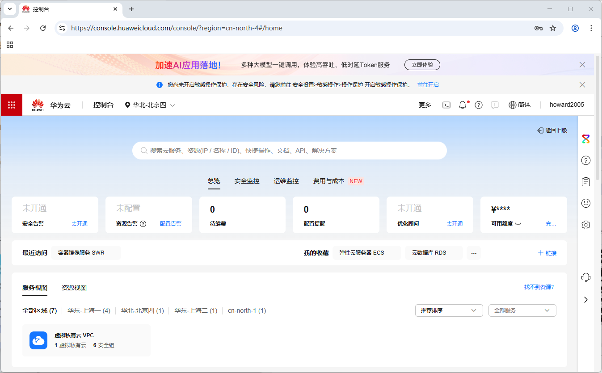Click the 控制台 label in header

[x=103, y=105]
